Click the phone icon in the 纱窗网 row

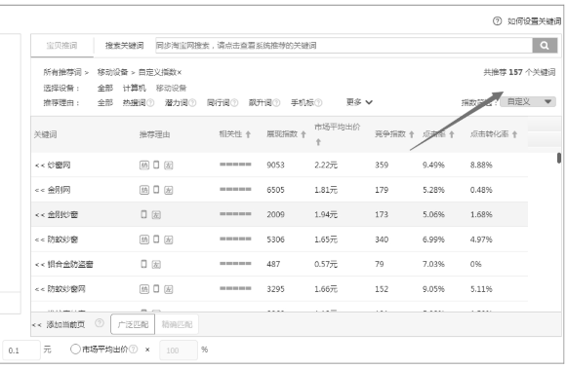click(x=156, y=165)
